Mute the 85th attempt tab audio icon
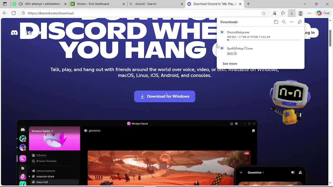 pos(21,4)
